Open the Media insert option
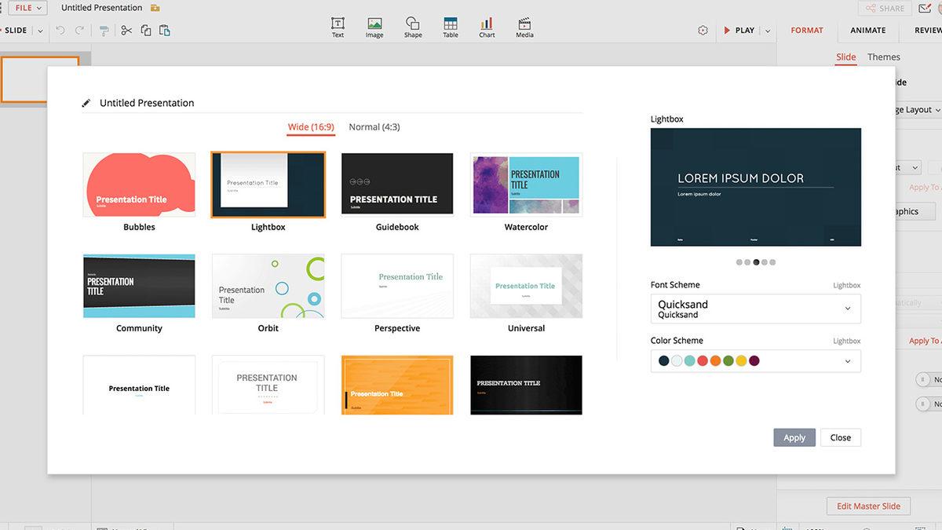This screenshot has width=942, height=530. coord(524,27)
